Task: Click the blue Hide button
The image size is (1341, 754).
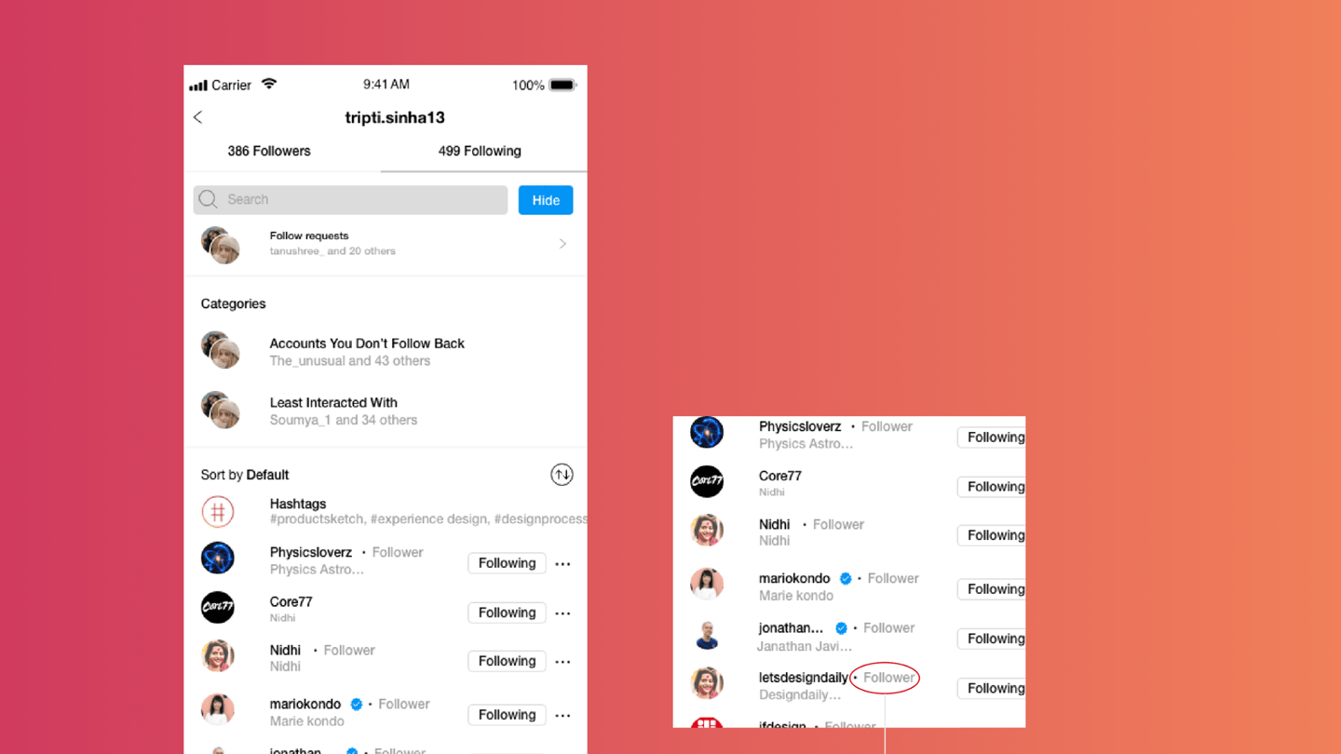Action: (x=546, y=200)
